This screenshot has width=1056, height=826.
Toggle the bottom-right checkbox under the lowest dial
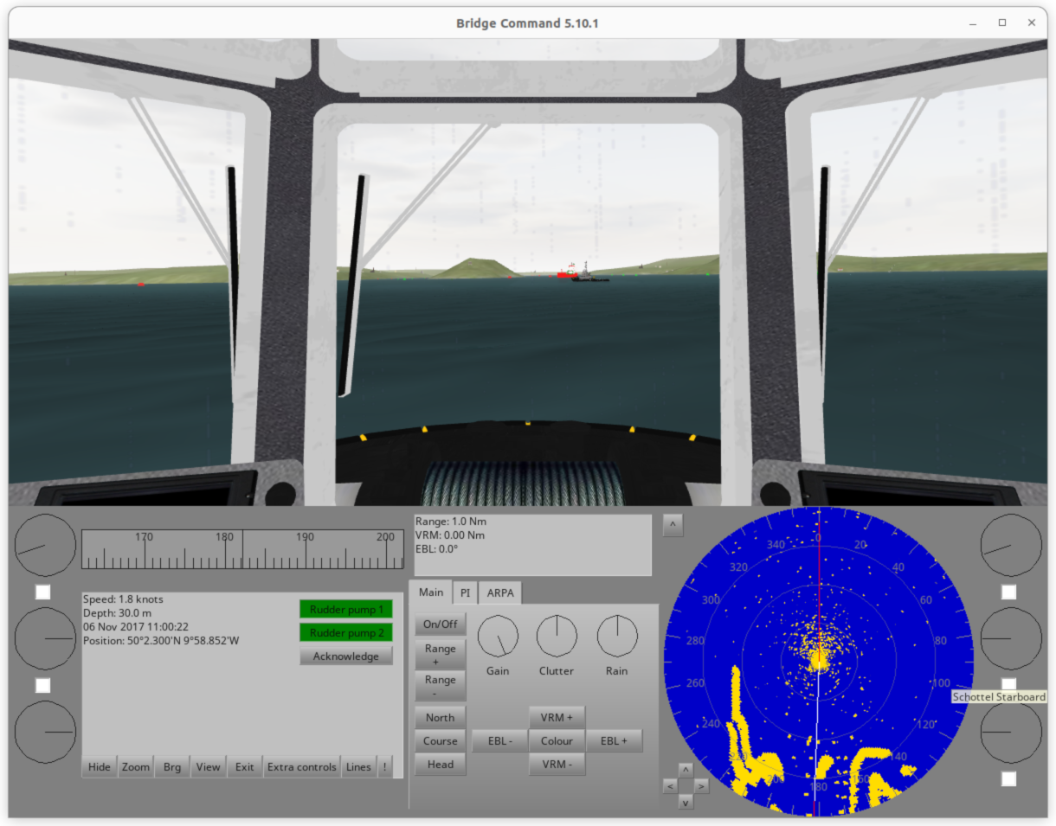coord(1008,778)
